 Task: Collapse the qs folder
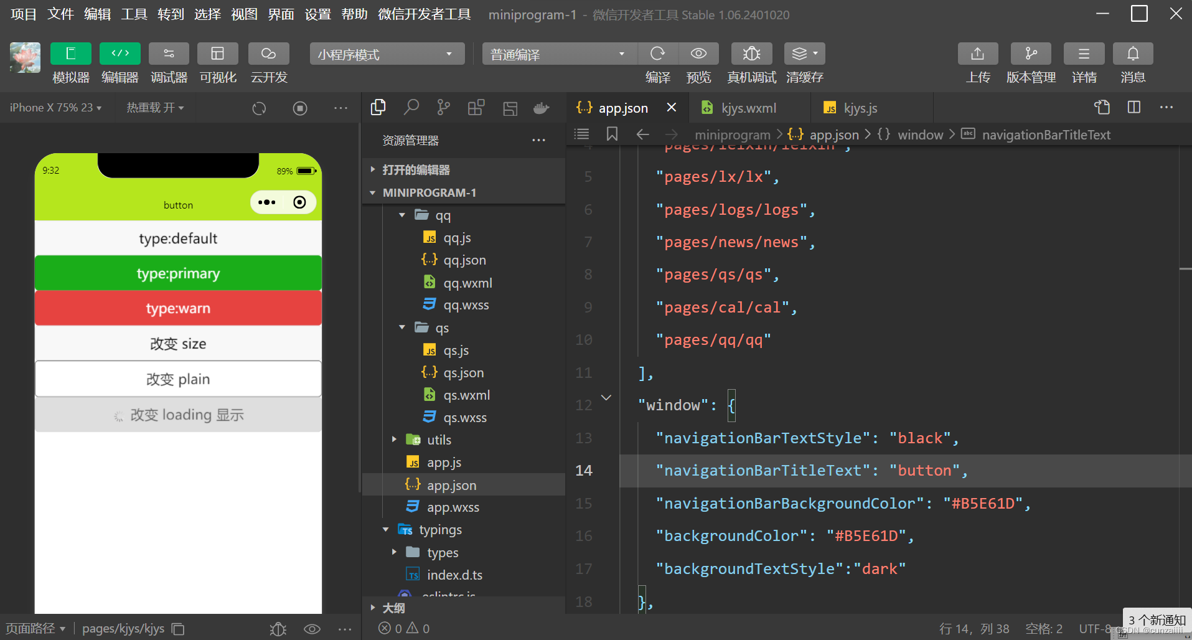[x=401, y=327]
